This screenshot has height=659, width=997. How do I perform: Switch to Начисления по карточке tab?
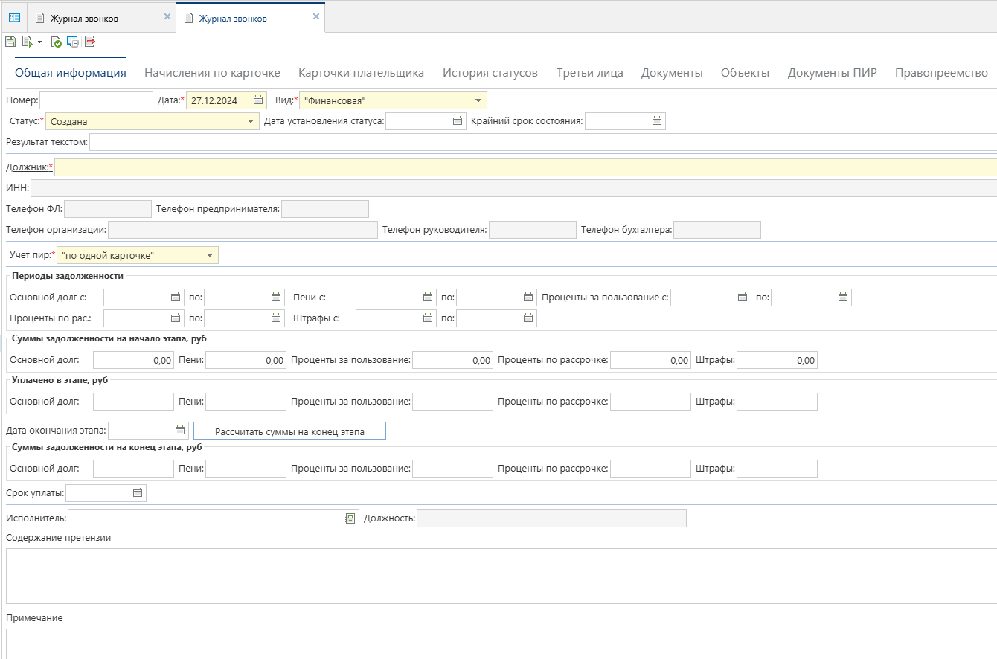point(212,73)
